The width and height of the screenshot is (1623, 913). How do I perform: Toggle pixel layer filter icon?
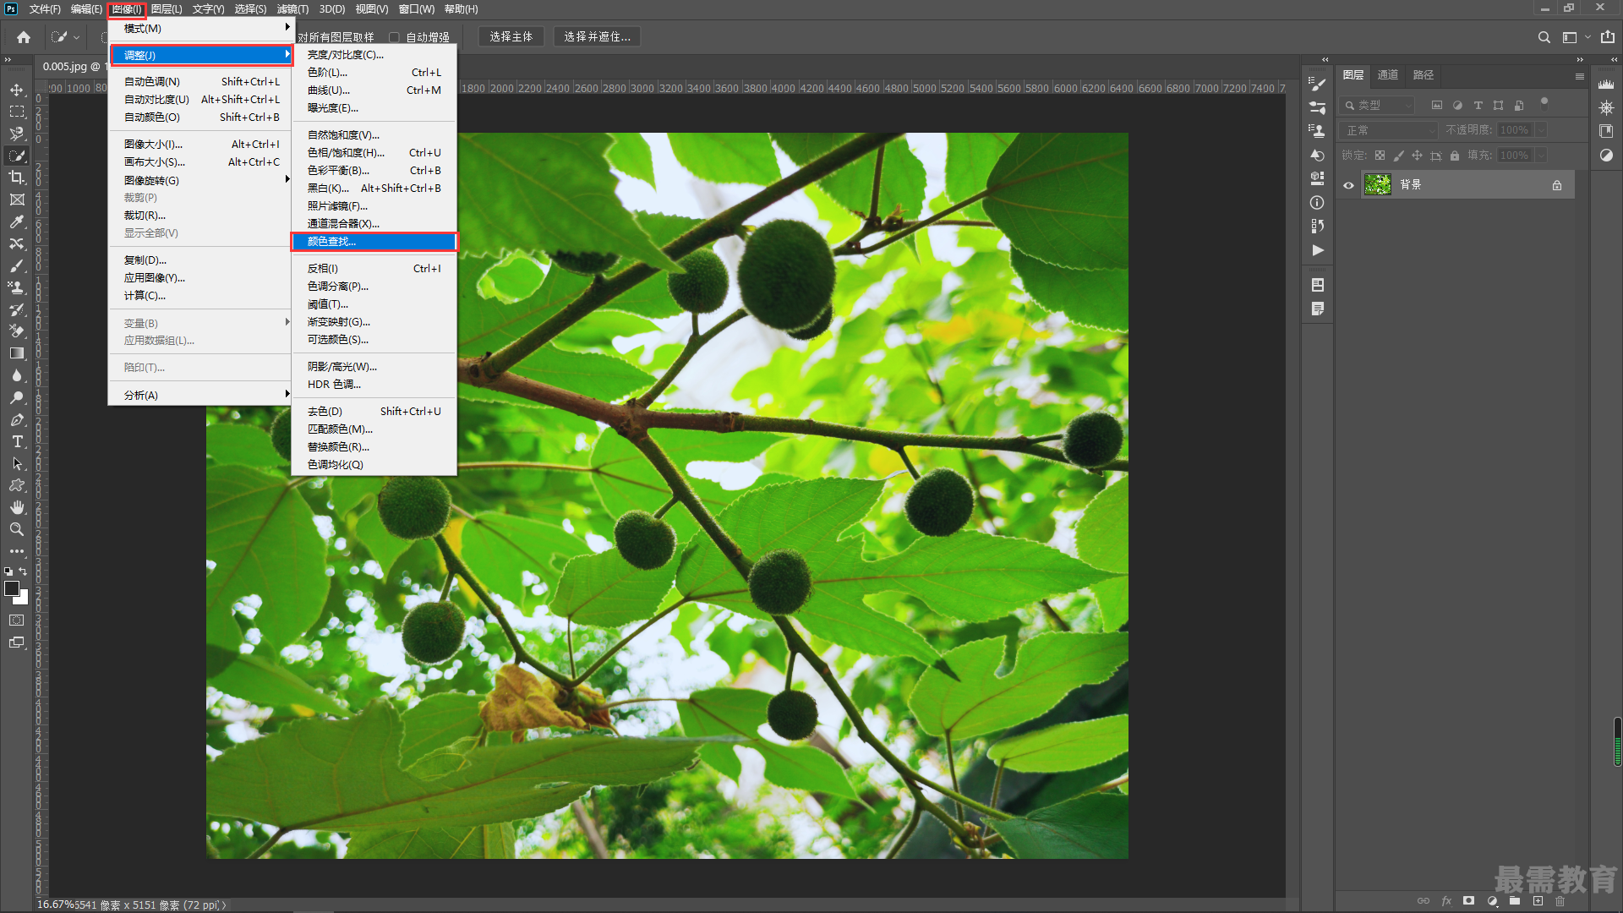(1436, 106)
